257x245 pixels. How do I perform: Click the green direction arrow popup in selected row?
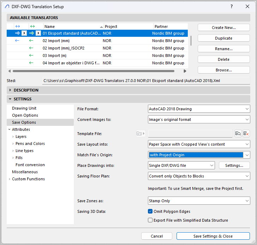[x=38, y=33]
